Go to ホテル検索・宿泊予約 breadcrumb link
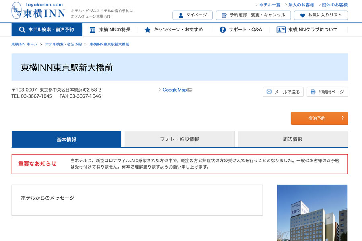This screenshot has width=362, height=241. coord(64,44)
